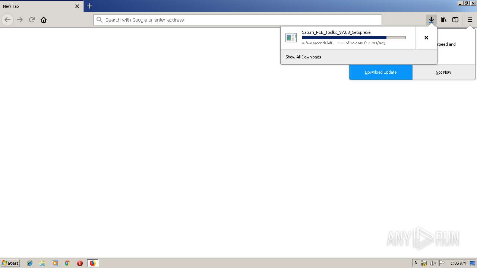Click the Saturn_PCB_Toolkit_V7.08_Setup.exe file icon

[x=291, y=37]
